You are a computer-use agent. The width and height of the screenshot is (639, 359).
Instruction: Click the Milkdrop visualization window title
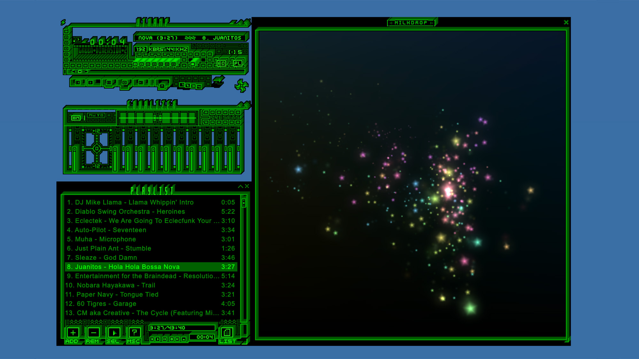click(x=411, y=23)
